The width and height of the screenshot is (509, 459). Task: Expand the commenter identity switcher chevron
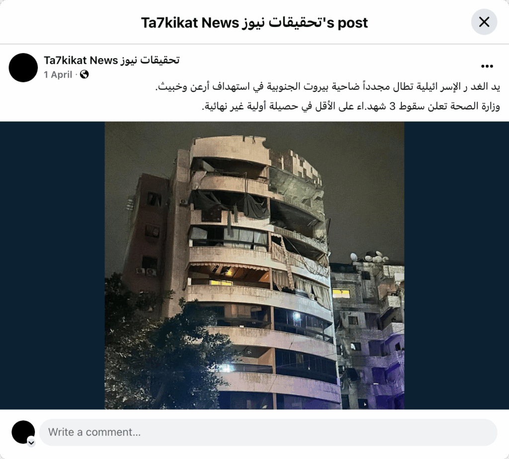[x=31, y=443]
